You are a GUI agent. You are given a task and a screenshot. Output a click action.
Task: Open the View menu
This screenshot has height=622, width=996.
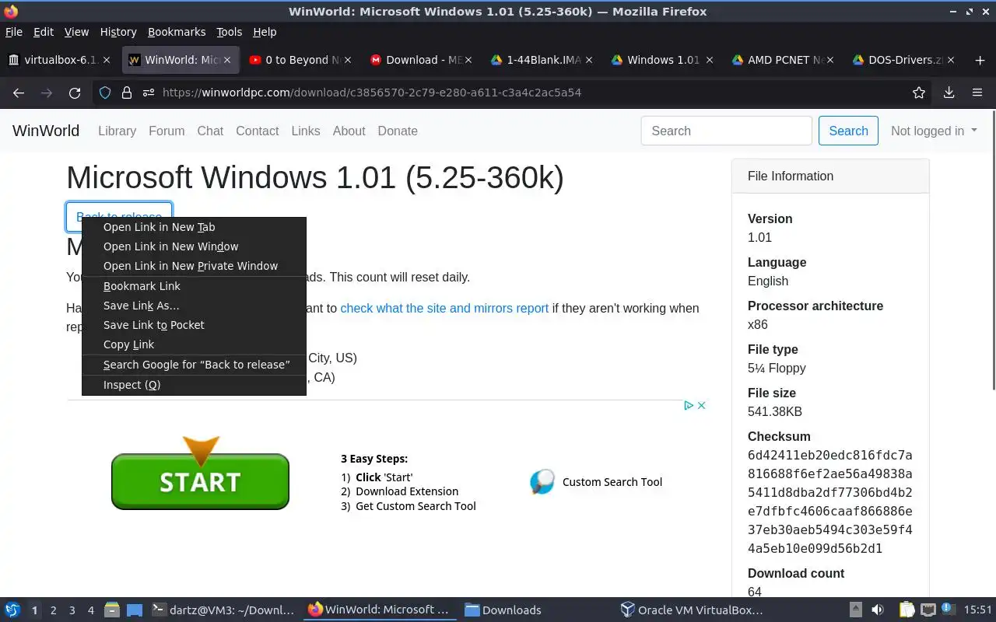(x=76, y=32)
